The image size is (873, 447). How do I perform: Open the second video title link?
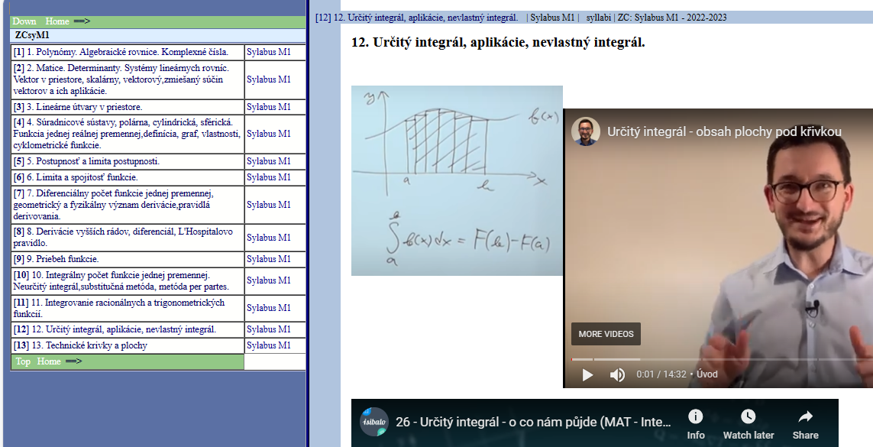pos(533,422)
